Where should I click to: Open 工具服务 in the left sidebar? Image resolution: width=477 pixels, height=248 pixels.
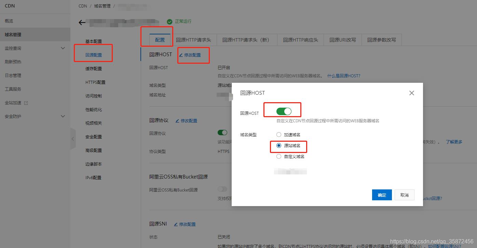pyautogui.click(x=35, y=89)
